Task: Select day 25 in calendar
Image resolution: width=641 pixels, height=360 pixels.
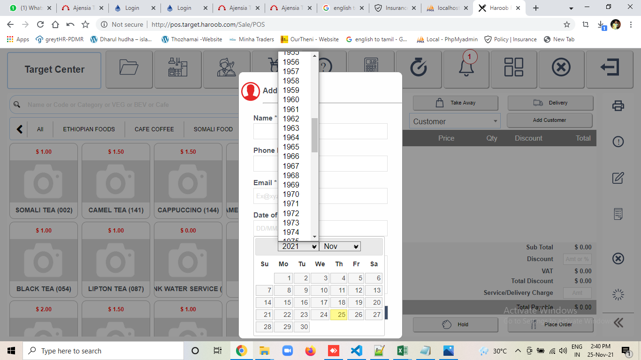Action: coord(339,315)
